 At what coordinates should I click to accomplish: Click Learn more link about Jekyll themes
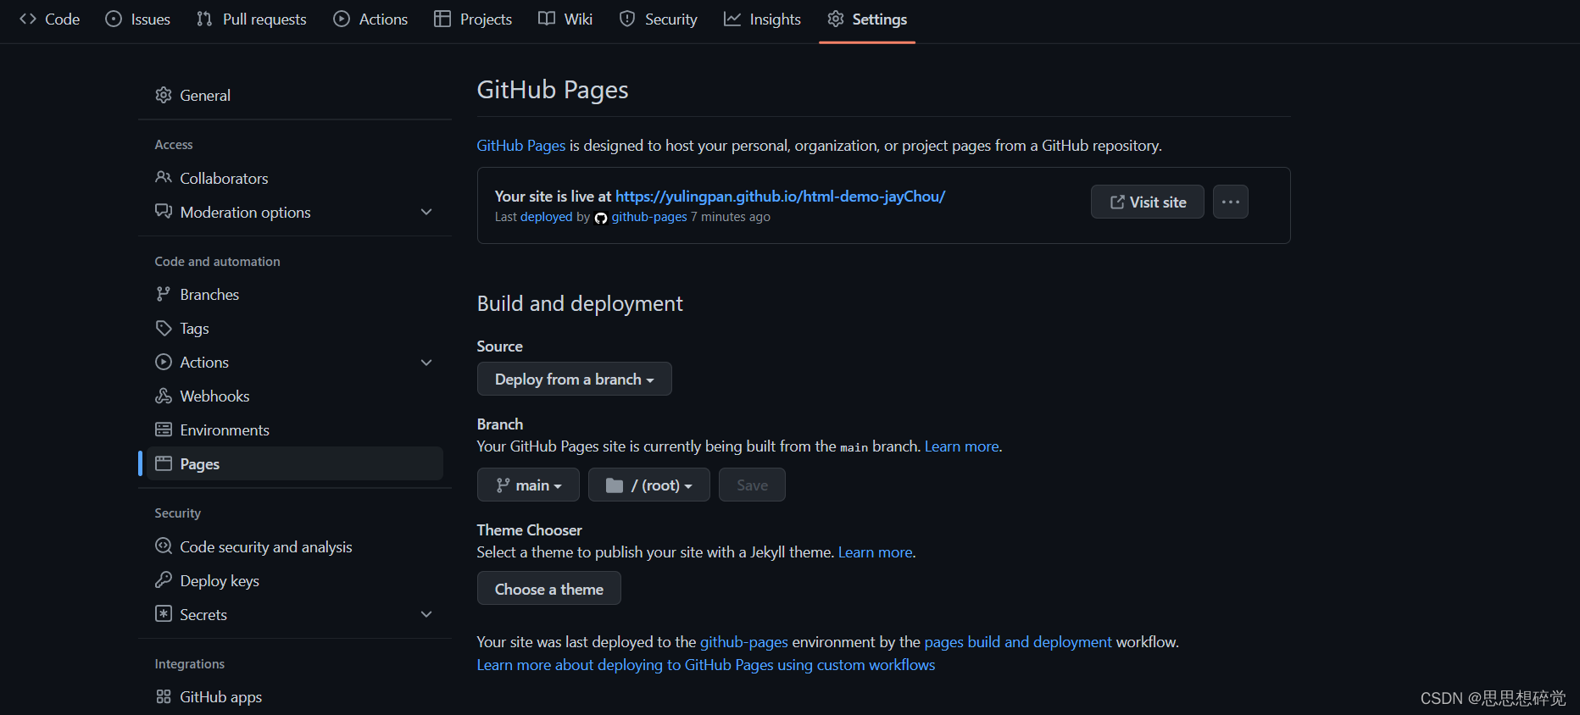pos(875,552)
